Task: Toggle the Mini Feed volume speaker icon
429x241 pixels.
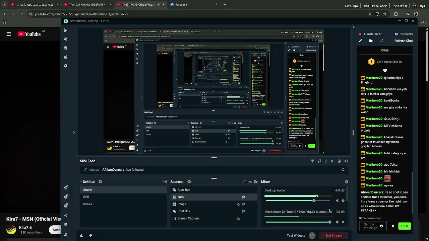Action: click(346, 161)
